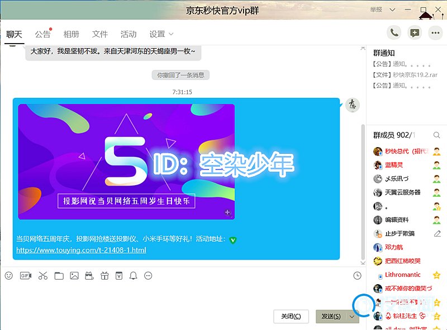Click the star badge beside Lithromantic

[x=436, y=275]
